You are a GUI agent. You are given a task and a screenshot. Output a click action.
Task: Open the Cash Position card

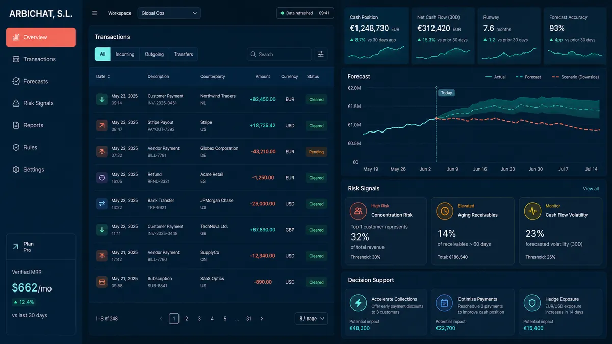(x=376, y=36)
